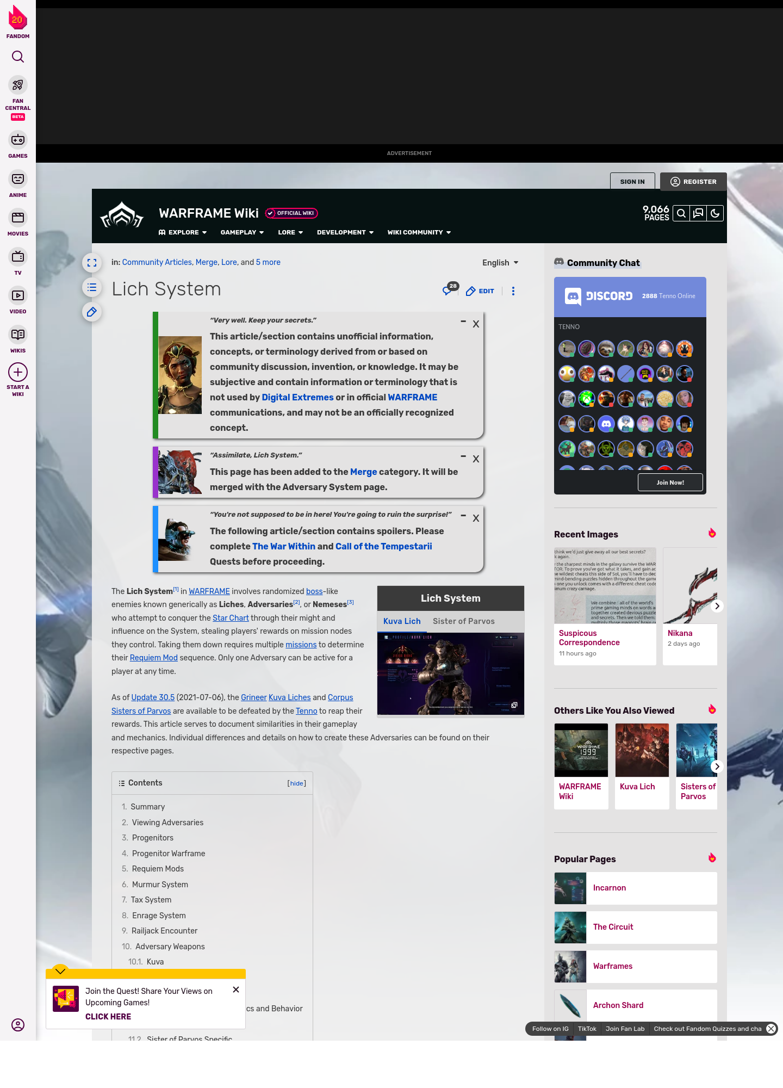Open the Requiem Mod link
Image resolution: width=783 pixels, height=1088 pixels.
pos(154,658)
